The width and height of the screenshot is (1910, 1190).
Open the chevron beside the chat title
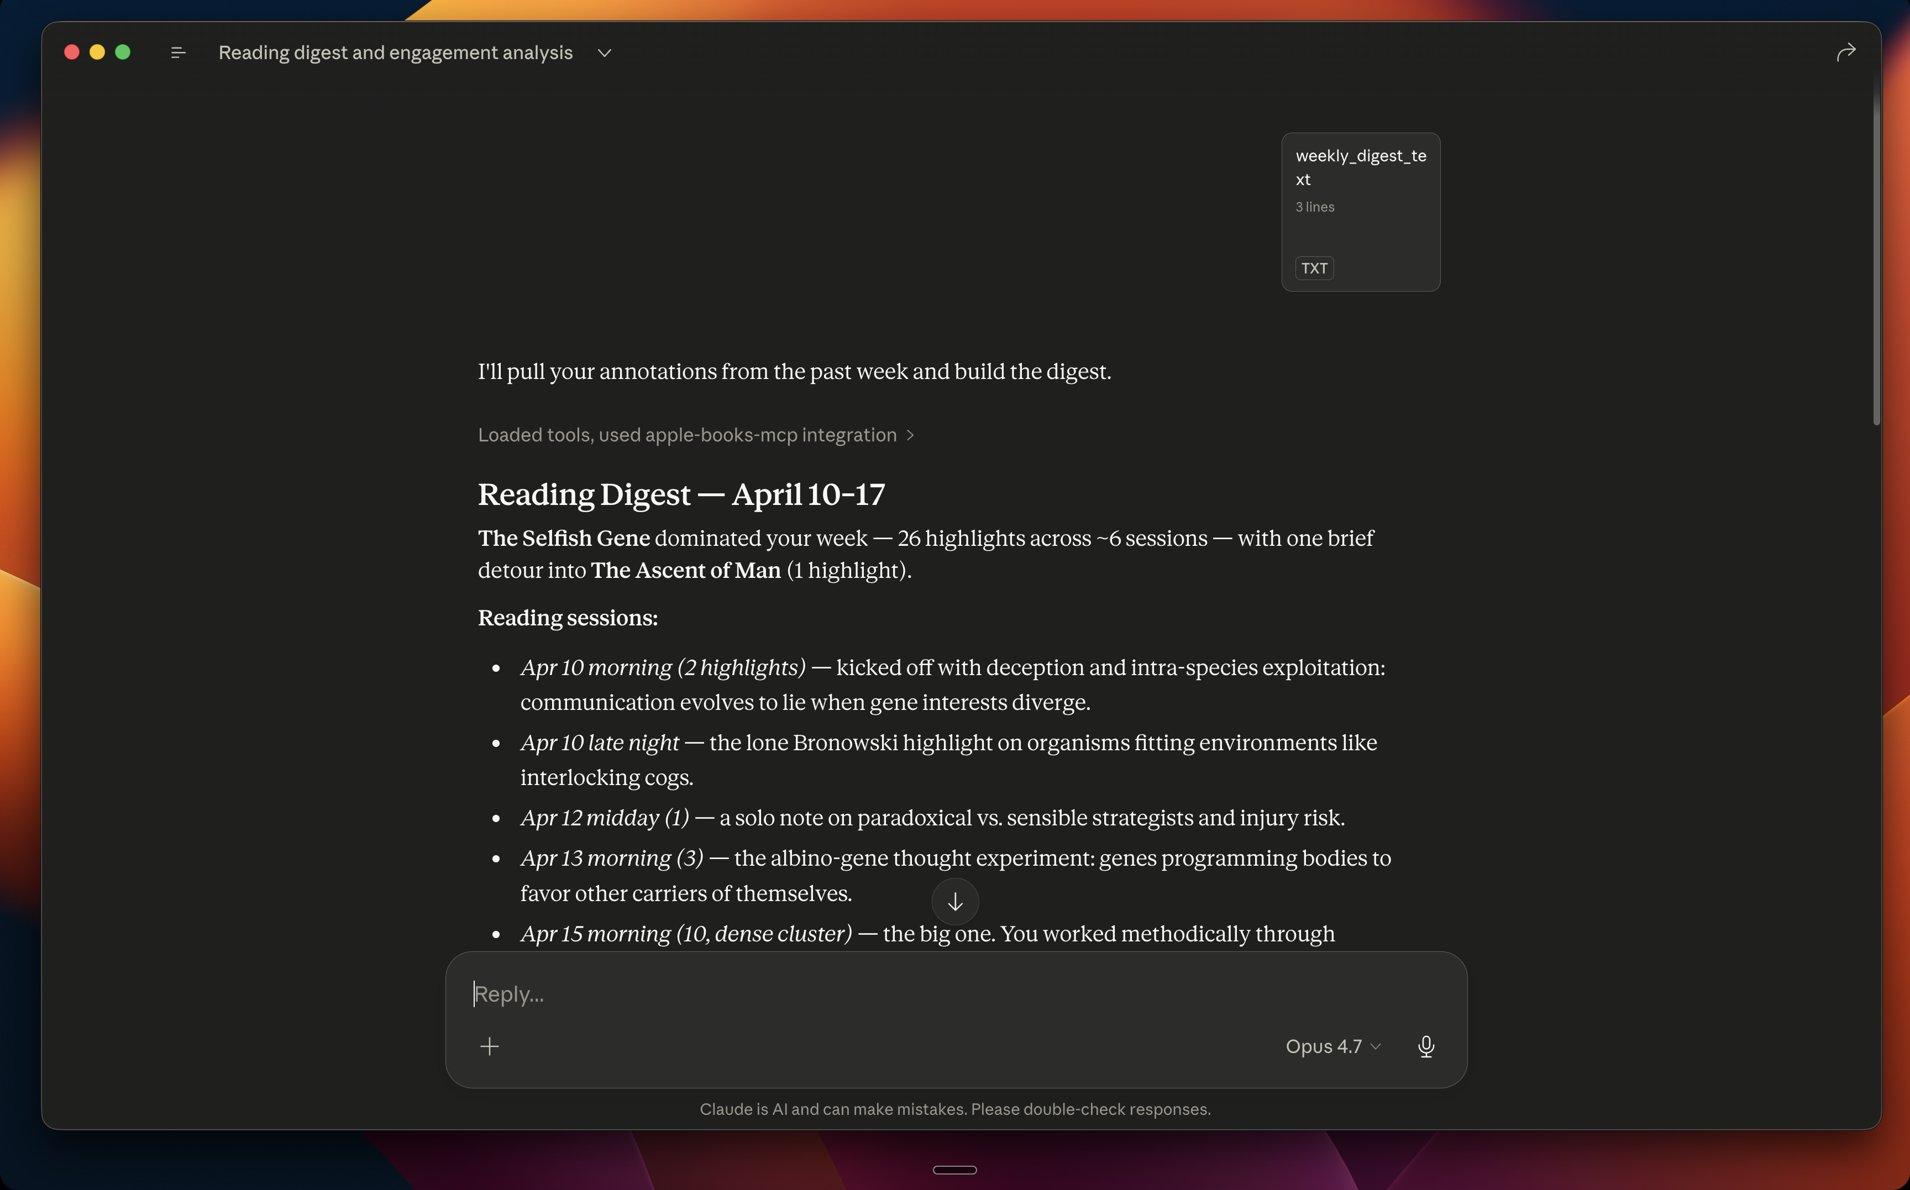tap(604, 52)
